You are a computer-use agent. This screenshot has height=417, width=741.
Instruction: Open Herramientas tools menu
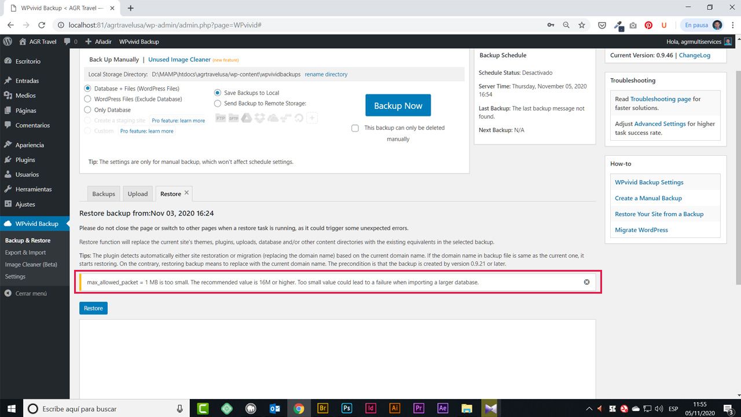tap(35, 189)
